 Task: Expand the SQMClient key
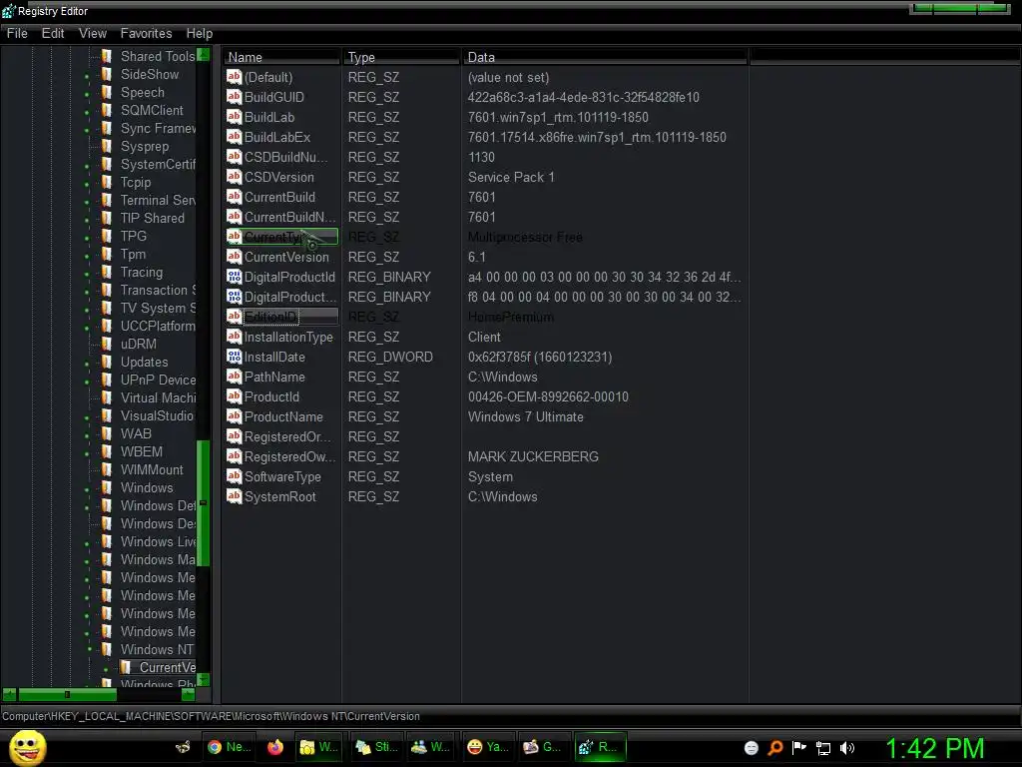coord(88,113)
